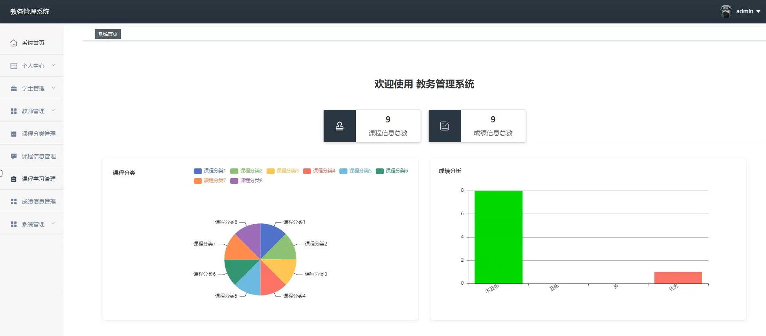Expand the 学生管理 chevron
Image resolution: width=766 pixels, height=336 pixels.
click(53, 88)
